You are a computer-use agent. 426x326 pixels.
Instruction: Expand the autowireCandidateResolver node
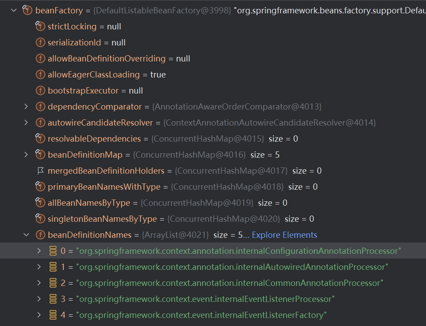click(26, 123)
